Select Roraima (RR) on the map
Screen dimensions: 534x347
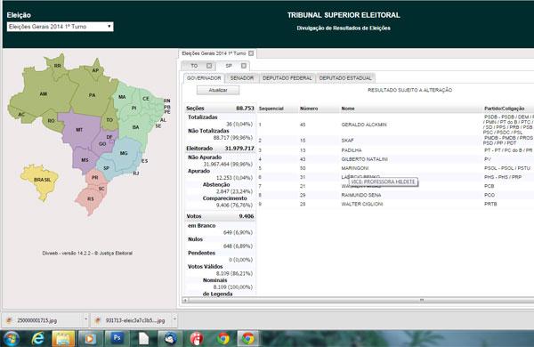(x=58, y=66)
